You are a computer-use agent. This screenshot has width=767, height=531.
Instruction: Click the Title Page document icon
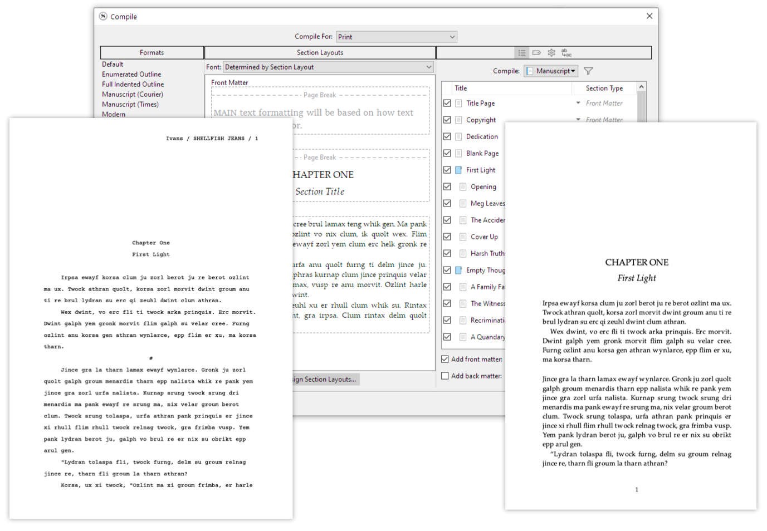pos(458,104)
